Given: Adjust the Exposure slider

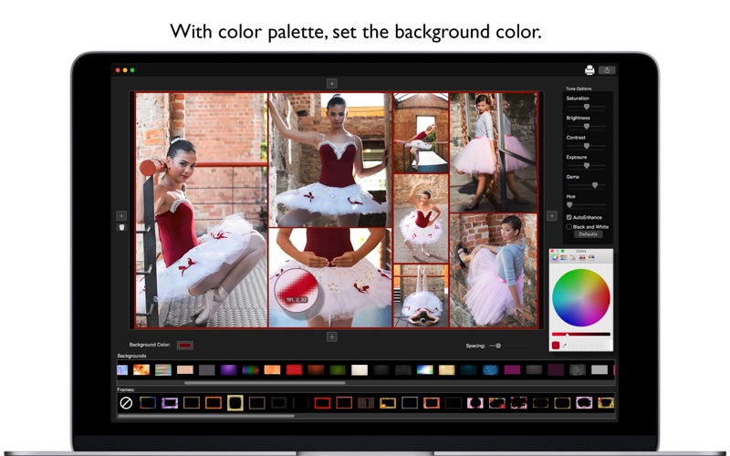Looking at the screenshot, I should 586,165.
